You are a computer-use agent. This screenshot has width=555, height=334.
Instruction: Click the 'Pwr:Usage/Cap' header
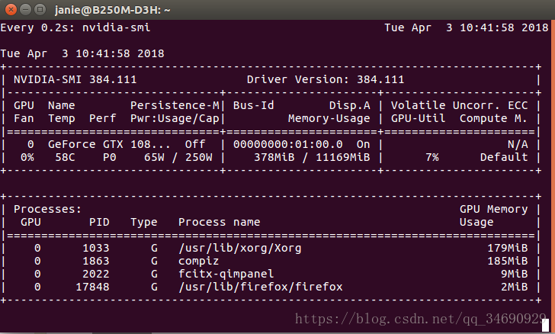point(175,118)
